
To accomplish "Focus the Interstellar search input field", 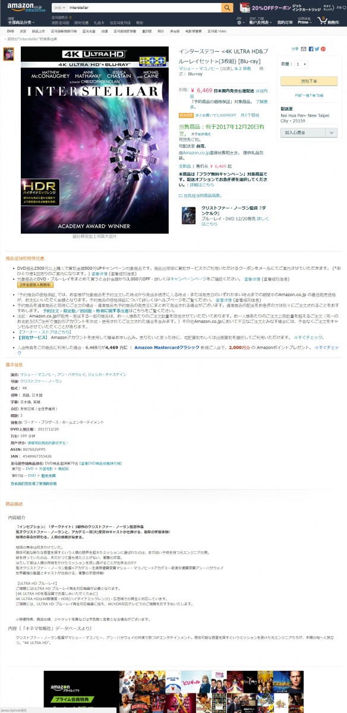I will 144,8.
